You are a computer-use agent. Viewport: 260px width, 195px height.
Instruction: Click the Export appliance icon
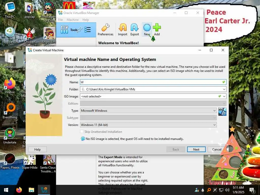(135, 29)
